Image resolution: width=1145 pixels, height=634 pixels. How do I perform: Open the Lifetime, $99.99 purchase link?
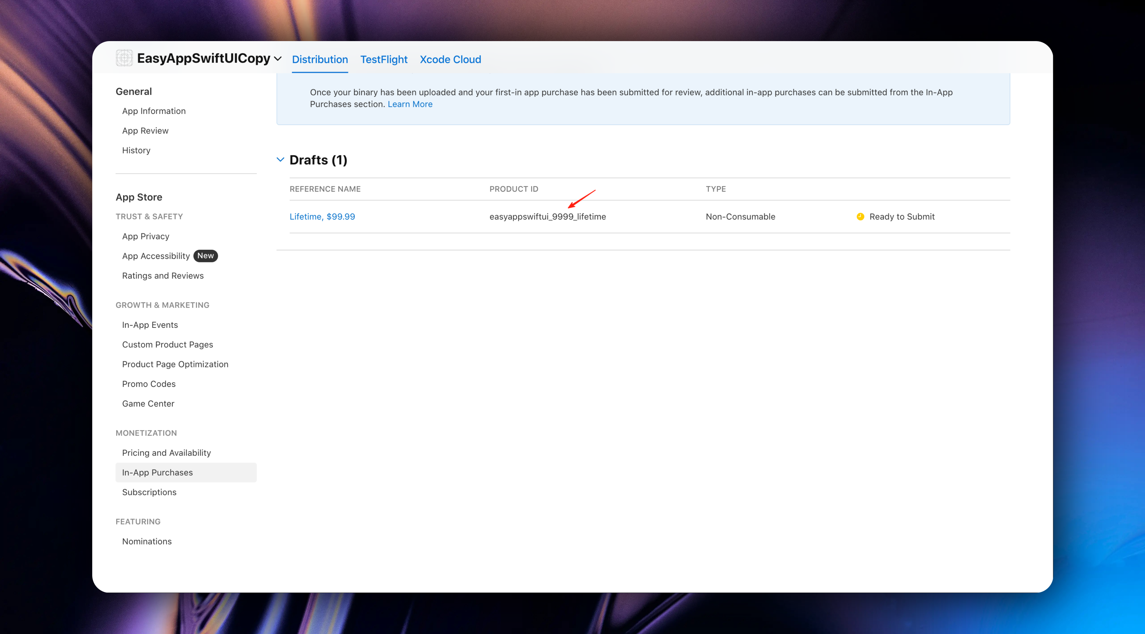pyautogui.click(x=322, y=216)
